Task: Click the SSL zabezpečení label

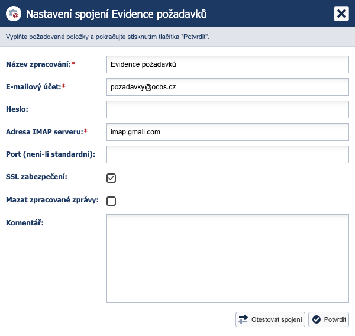Action: pos(37,177)
